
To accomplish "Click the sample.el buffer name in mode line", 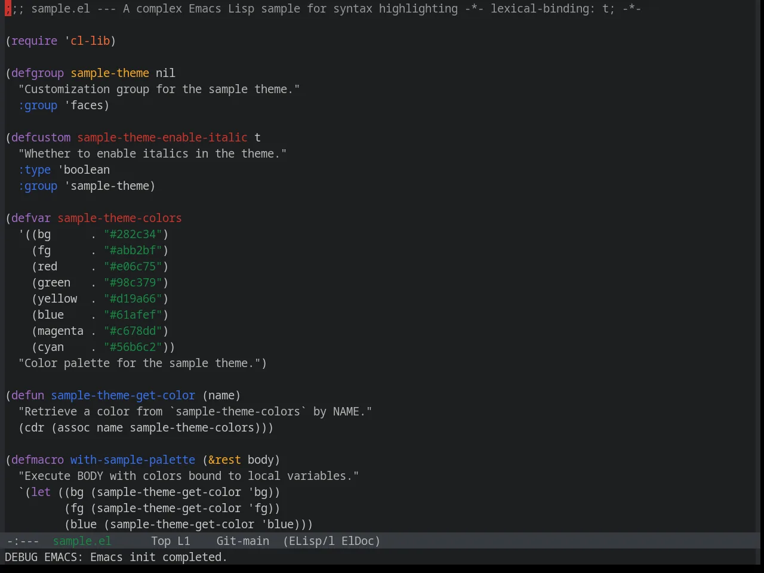I will click(82, 541).
